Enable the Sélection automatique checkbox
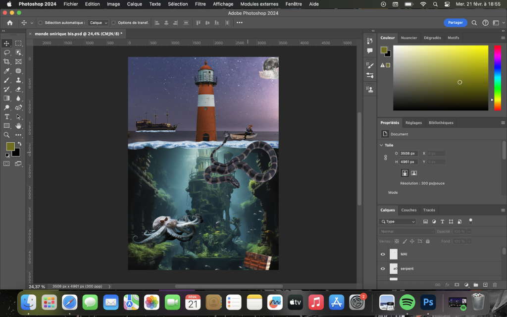The width and height of the screenshot is (507, 317). coord(40,23)
